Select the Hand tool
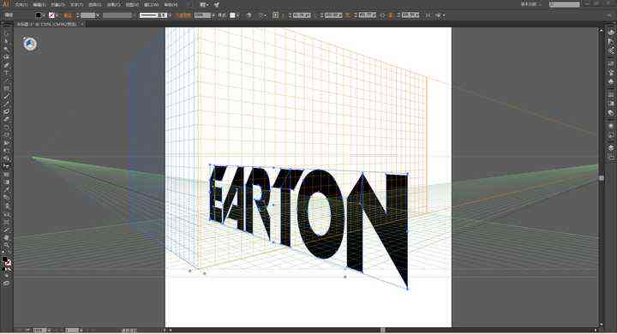The image size is (617, 334). (6, 238)
